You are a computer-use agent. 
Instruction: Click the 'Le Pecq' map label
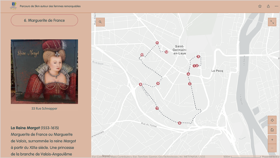click(x=217, y=71)
